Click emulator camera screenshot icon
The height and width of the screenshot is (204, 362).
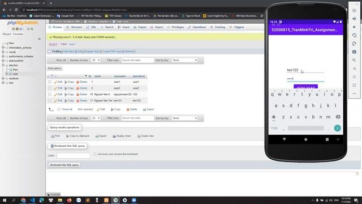pyautogui.click(x=354, y=52)
